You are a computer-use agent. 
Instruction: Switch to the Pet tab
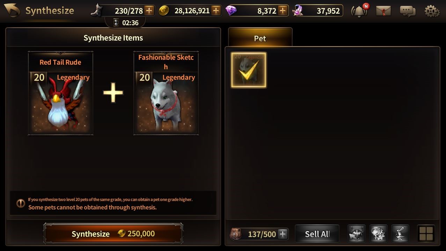(x=260, y=37)
